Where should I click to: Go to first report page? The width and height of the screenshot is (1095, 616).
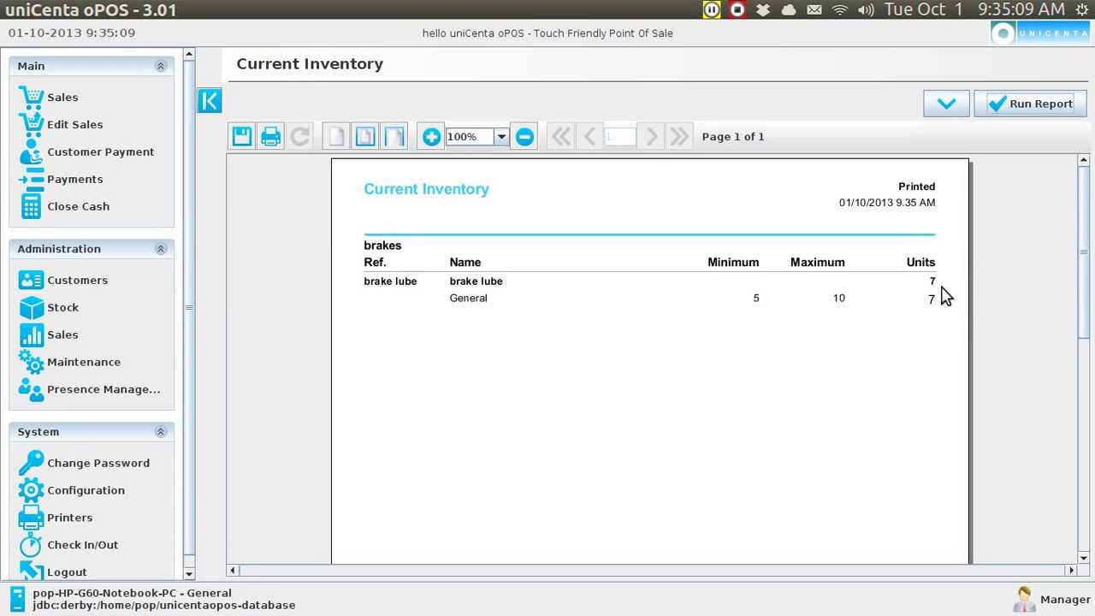point(561,136)
